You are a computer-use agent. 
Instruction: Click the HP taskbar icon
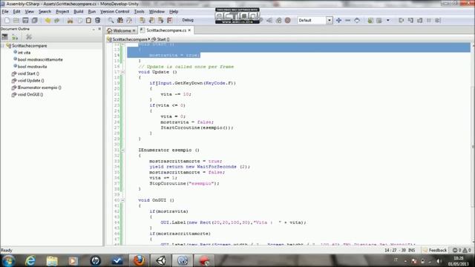point(96,260)
